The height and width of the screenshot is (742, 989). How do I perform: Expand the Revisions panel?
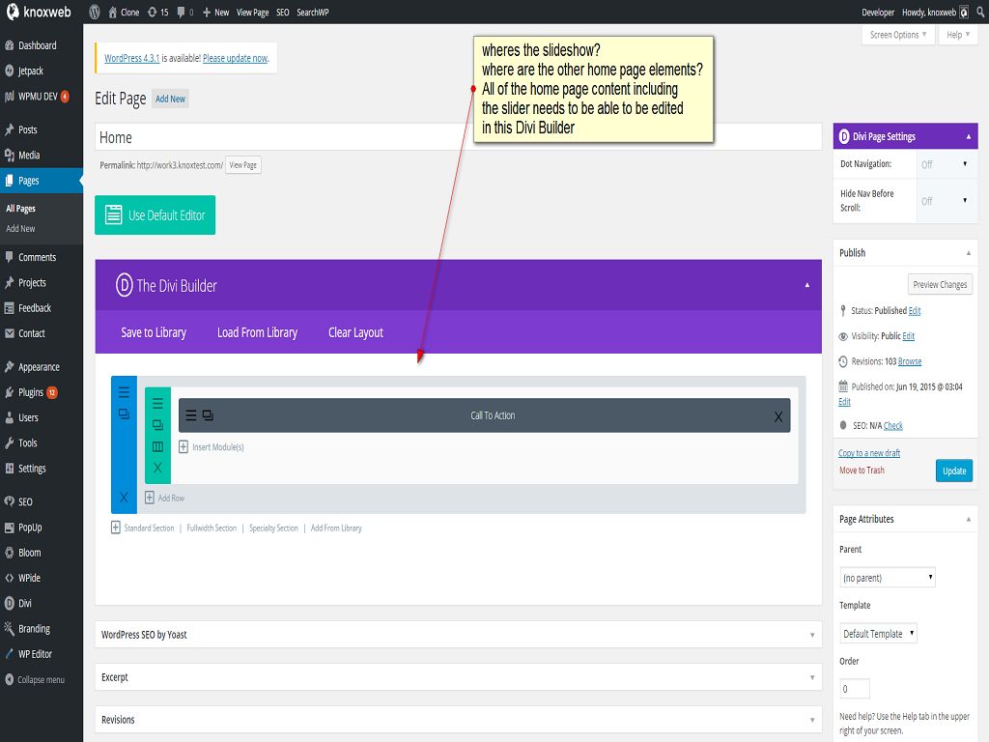[x=811, y=719]
